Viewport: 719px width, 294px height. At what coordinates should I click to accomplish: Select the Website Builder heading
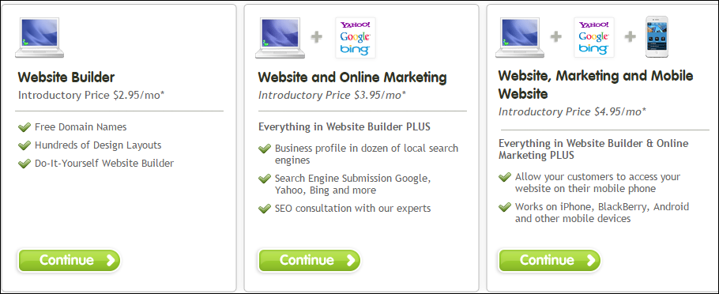[x=66, y=77]
